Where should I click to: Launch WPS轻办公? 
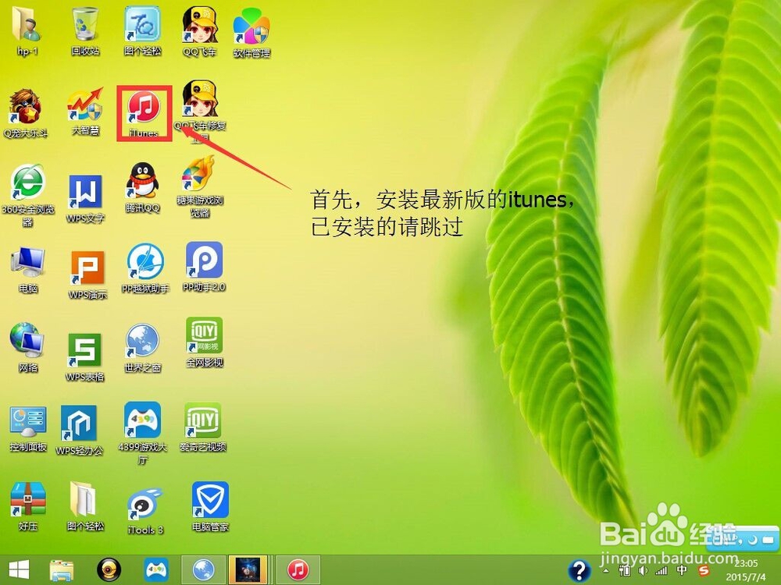click(x=79, y=431)
